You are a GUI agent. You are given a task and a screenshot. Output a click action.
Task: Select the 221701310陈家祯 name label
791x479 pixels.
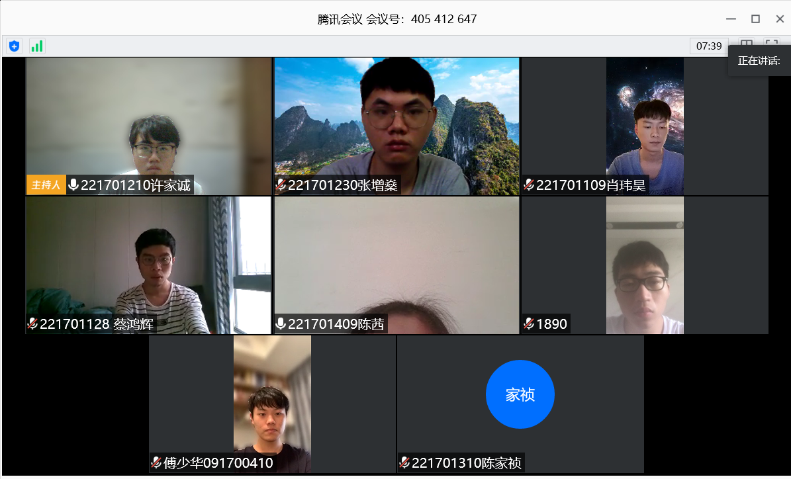[467, 462]
